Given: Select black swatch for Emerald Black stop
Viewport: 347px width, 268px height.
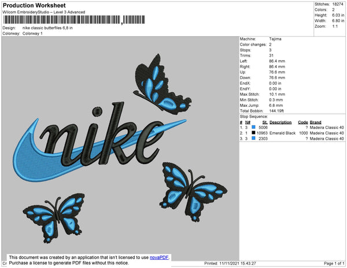Looking at the screenshot, I should 254,133.
